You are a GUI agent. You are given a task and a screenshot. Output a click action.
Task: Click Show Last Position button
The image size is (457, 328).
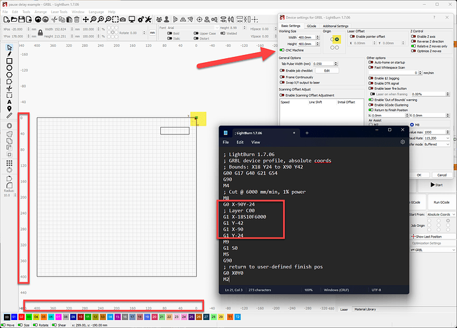pyautogui.click(x=432, y=237)
